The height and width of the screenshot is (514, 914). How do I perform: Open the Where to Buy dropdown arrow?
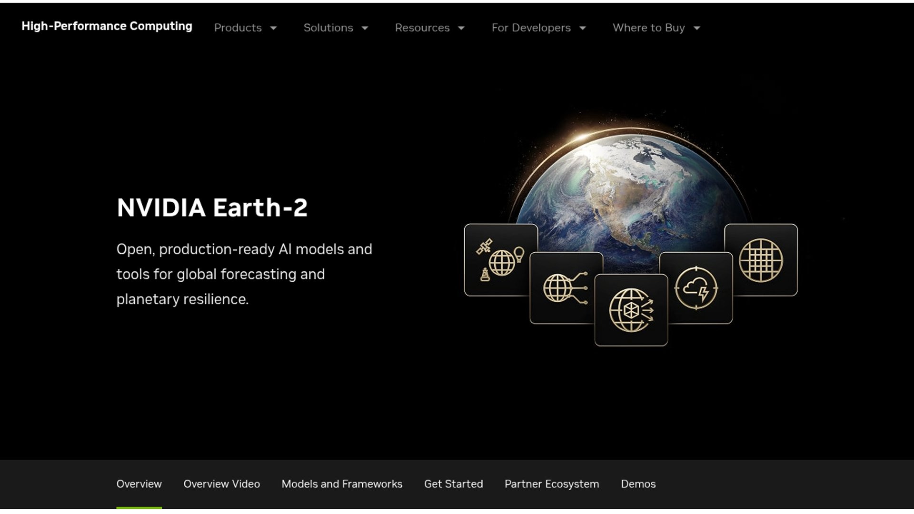pos(697,28)
